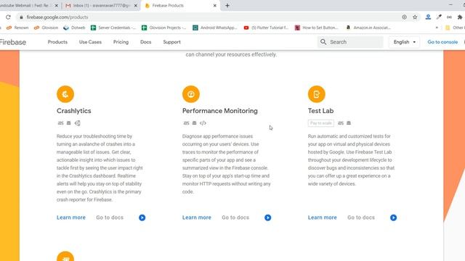
Task: Click the eyedropper extension icon
Action: coord(439,17)
